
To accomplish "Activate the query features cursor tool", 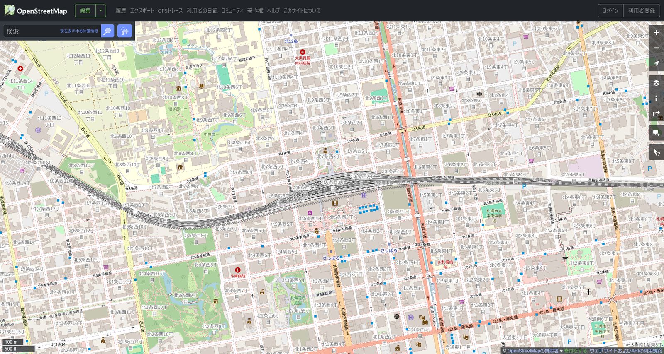I will pyautogui.click(x=656, y=152).
